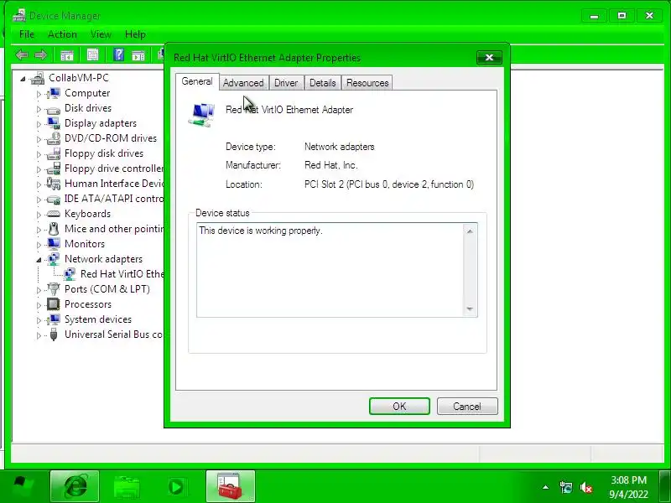Select the CollabVM-PC root label
Screen dimensions: 671x503
click(x=79, y=77)
